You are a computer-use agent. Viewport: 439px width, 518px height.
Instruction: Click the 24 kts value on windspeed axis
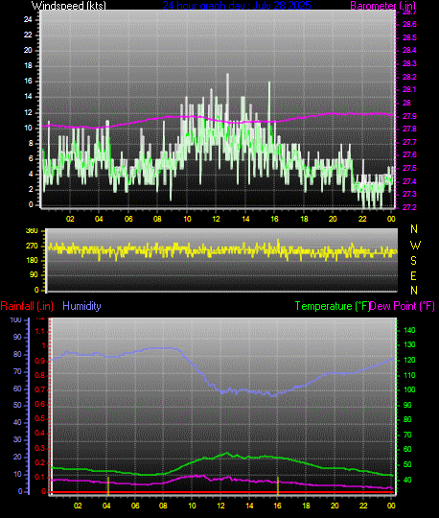click(x=28, y=19)
